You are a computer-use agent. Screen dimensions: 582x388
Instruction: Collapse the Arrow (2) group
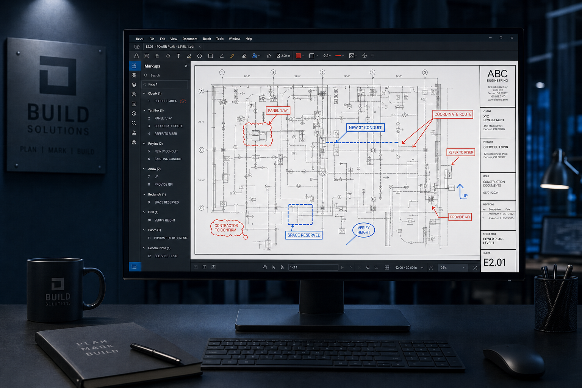(144, 169)
